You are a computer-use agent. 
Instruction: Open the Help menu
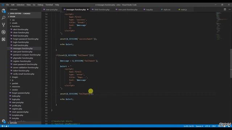(x=57, y=5)
